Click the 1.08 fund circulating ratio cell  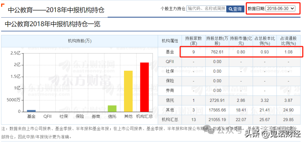[x=288, y=52]
